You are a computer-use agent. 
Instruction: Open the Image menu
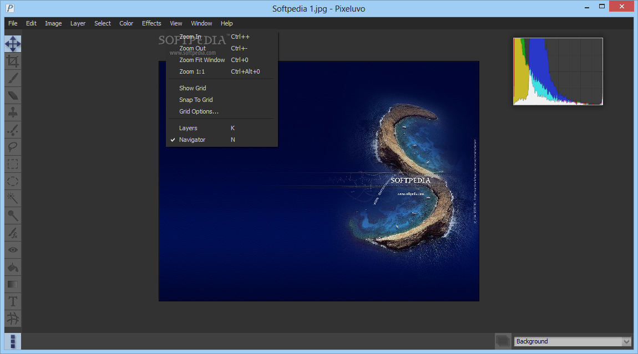point(53,23)
